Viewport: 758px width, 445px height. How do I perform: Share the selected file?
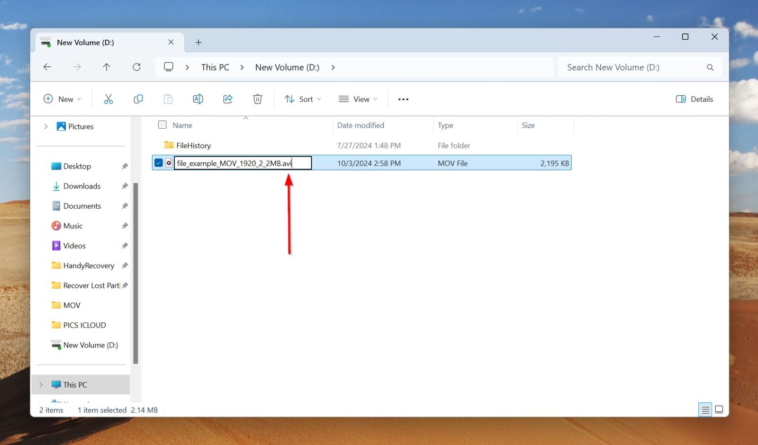point(227,99)
